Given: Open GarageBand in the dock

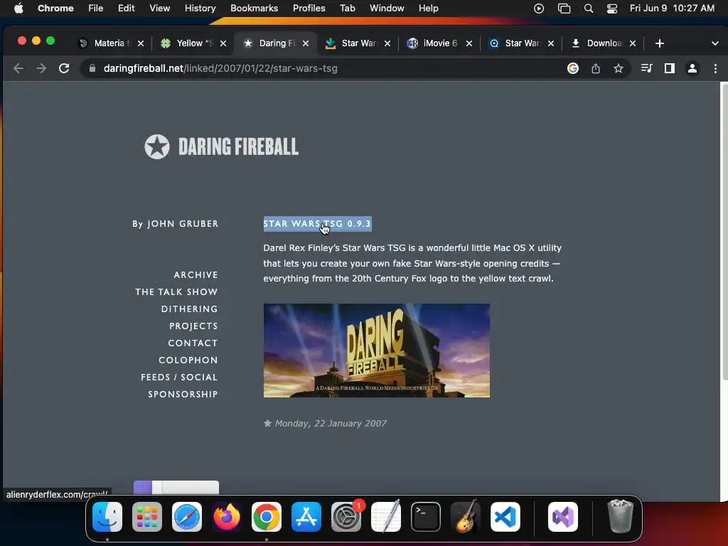Looking at the screenshot, I should (466, 517).
